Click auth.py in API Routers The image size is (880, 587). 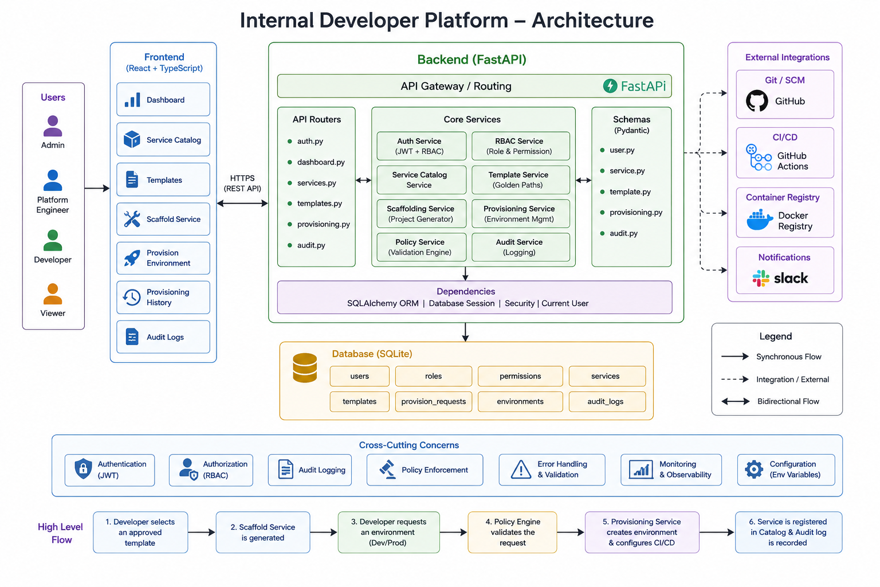point(310,141)
